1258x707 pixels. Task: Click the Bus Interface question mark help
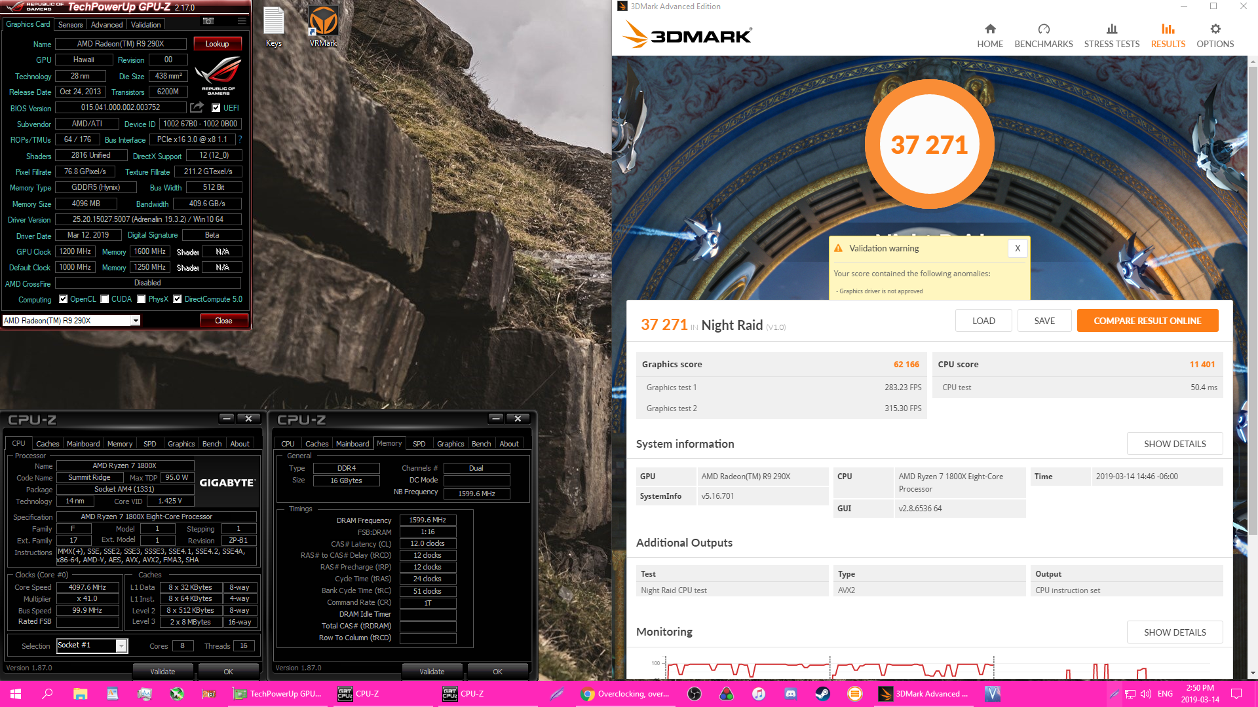(240, 139)
